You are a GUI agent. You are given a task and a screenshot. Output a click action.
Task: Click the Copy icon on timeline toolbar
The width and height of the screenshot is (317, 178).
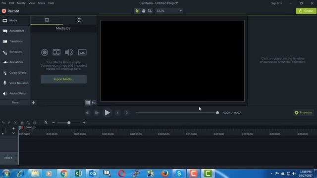tap(22, 123)
